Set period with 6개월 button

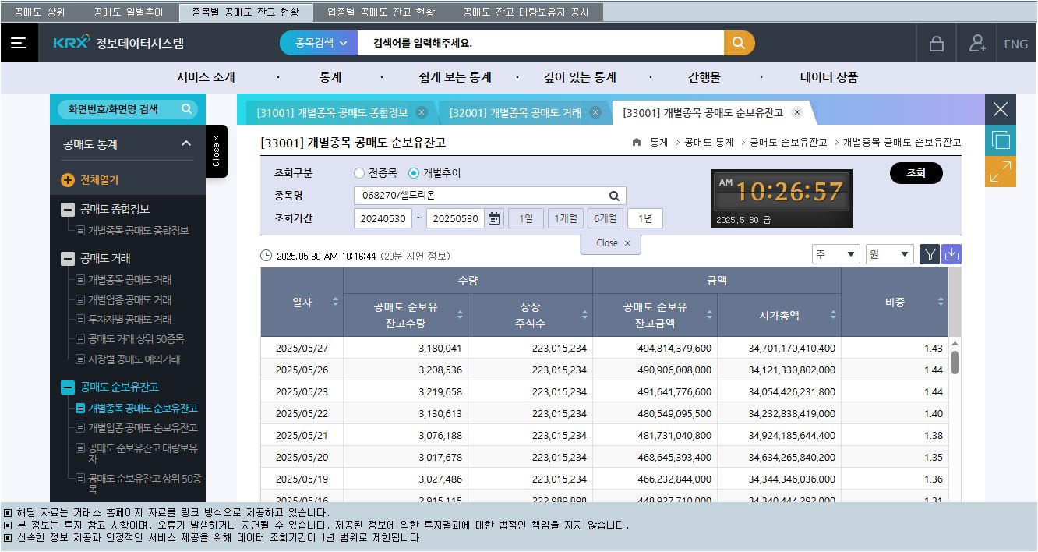tap(605, 219)
